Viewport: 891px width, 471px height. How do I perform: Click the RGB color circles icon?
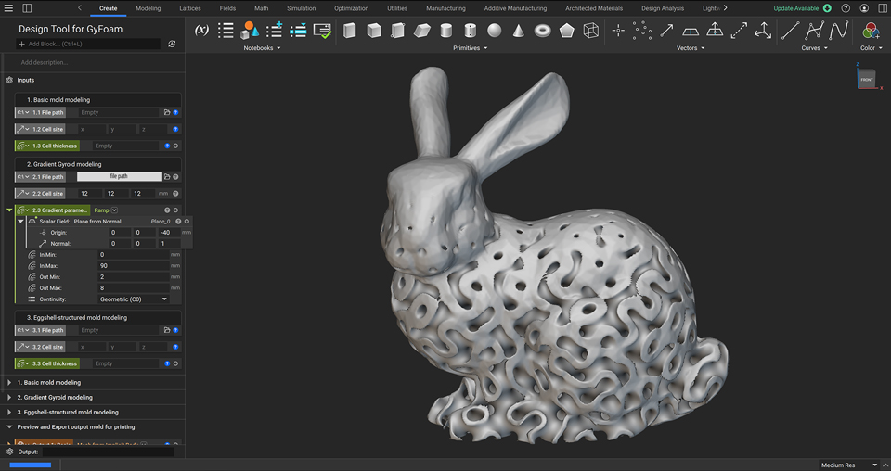(x=871, y=31)
